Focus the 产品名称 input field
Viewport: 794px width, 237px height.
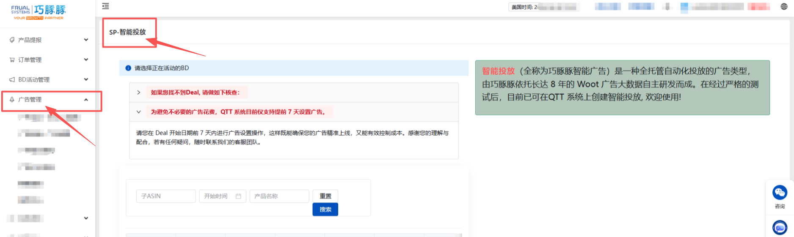click(279, 196)
